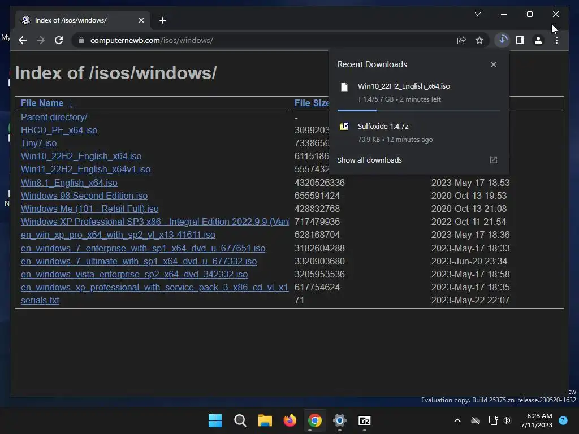The width and height of the screenshot is (579, 434).
Task: Click the Sulfoxide 1.4.7z download entry
Action: [419, 132]
